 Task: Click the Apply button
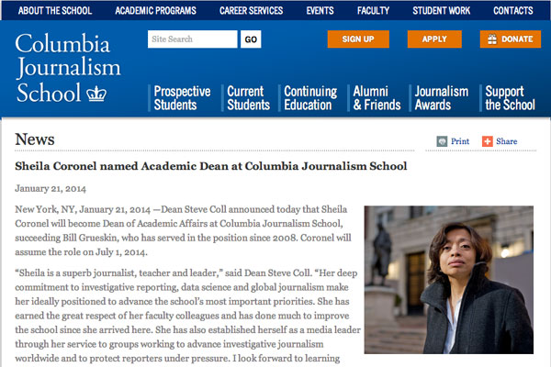point(434,39)
